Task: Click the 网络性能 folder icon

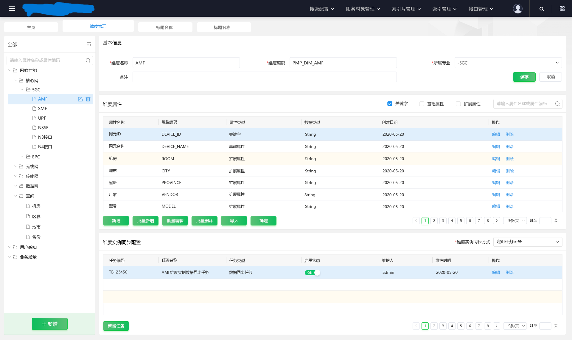Action: (x=15, y=70)
